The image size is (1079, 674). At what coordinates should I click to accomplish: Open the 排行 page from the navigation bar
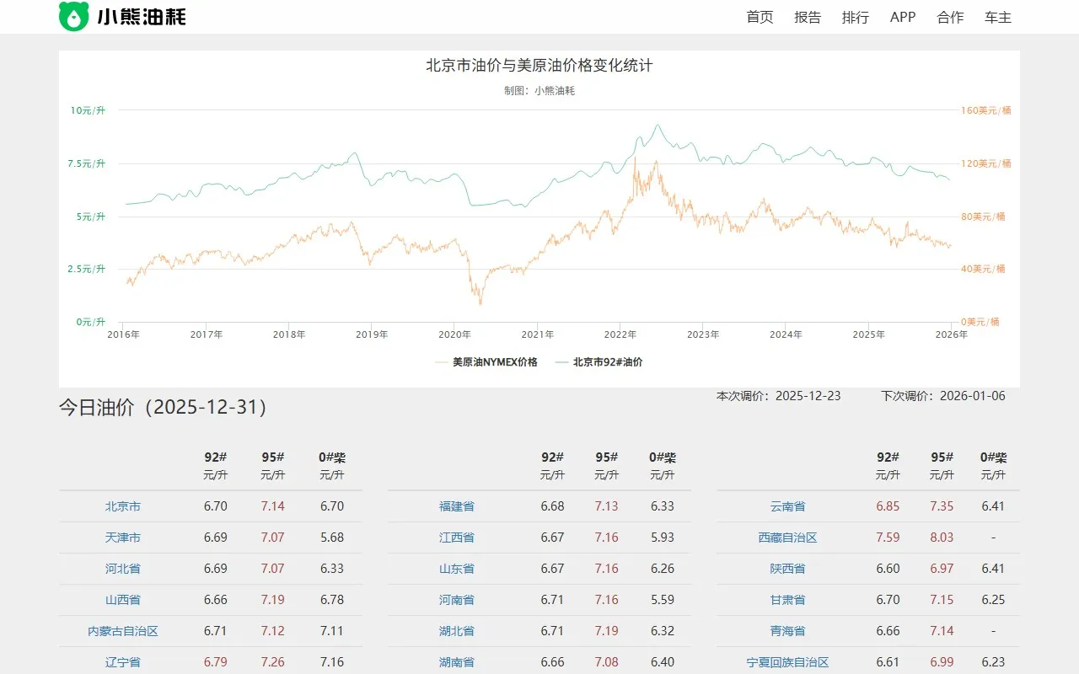(x=855, y=17)
